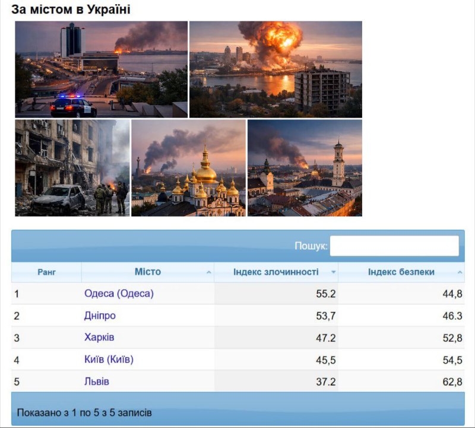View the image with the large fireball explosion
475x428 pixels.
click(x=275, y=69)
